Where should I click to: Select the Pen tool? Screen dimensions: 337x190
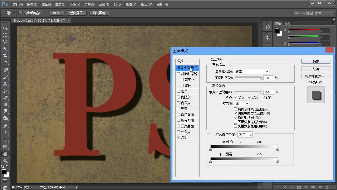click(5, 126)
